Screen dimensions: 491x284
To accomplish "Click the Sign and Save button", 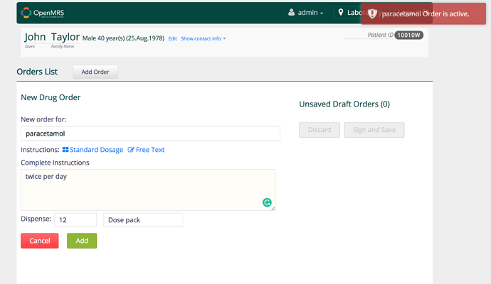I will (374, 130).
